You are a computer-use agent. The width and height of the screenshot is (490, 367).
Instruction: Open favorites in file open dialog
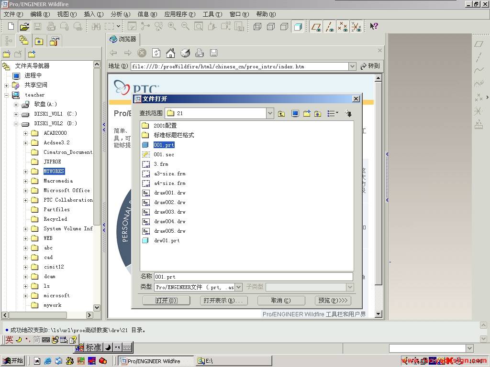pyautogui.click(x=318, y=114)
